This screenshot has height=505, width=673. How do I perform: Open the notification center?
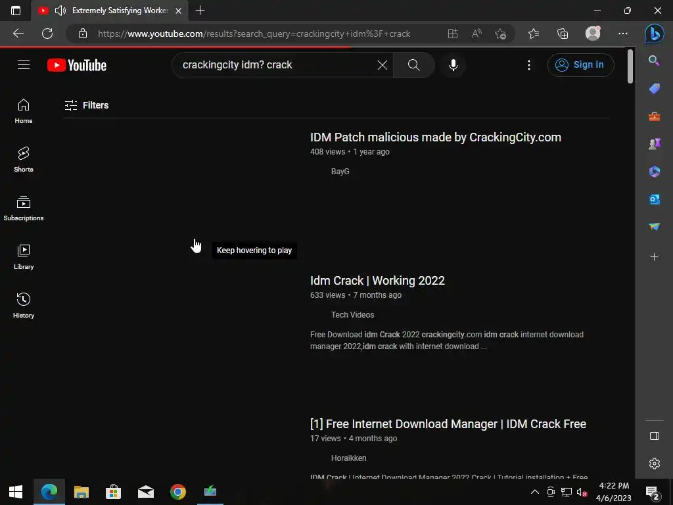pos(653,492)
